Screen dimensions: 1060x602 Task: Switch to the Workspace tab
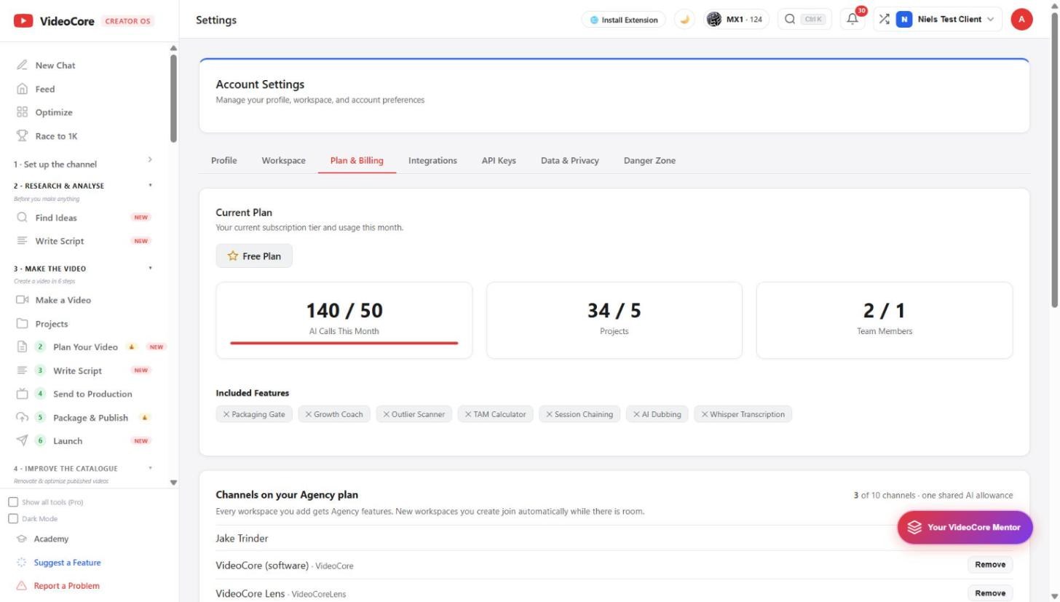[284, 160]
